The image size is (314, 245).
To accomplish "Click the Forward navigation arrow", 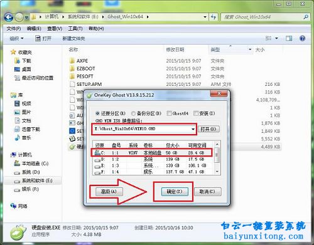I will coord(19,18).
